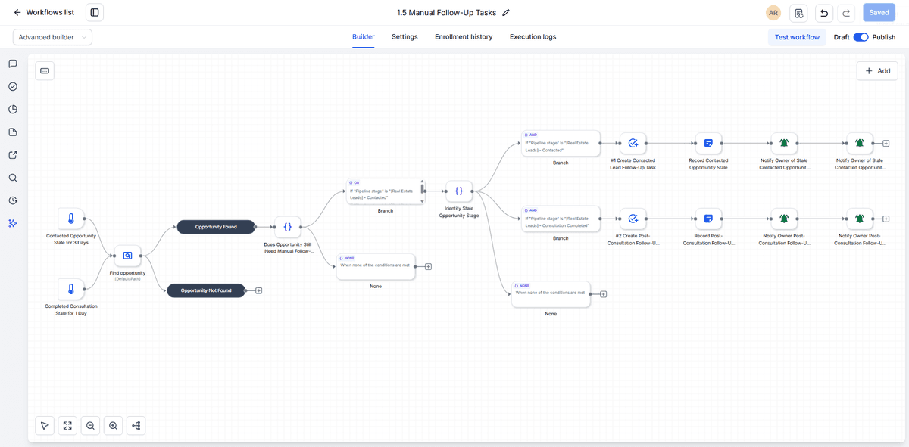Select the Opportunity Not Found branch pill

[x=206, y=290]
